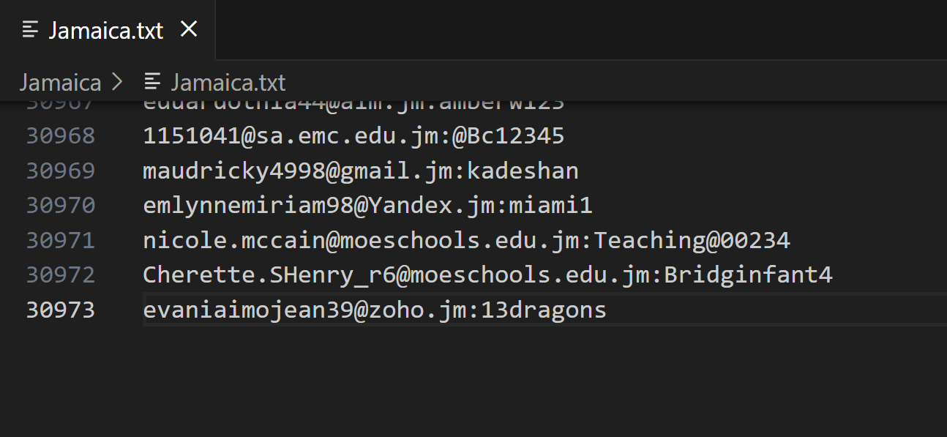Click into the text on line 30970
The height and width of the screenshot is (437, 947).
pos(367,206)
